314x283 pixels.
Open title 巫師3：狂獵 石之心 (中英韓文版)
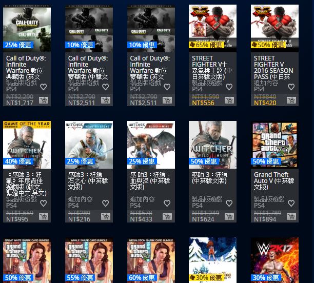88,181
